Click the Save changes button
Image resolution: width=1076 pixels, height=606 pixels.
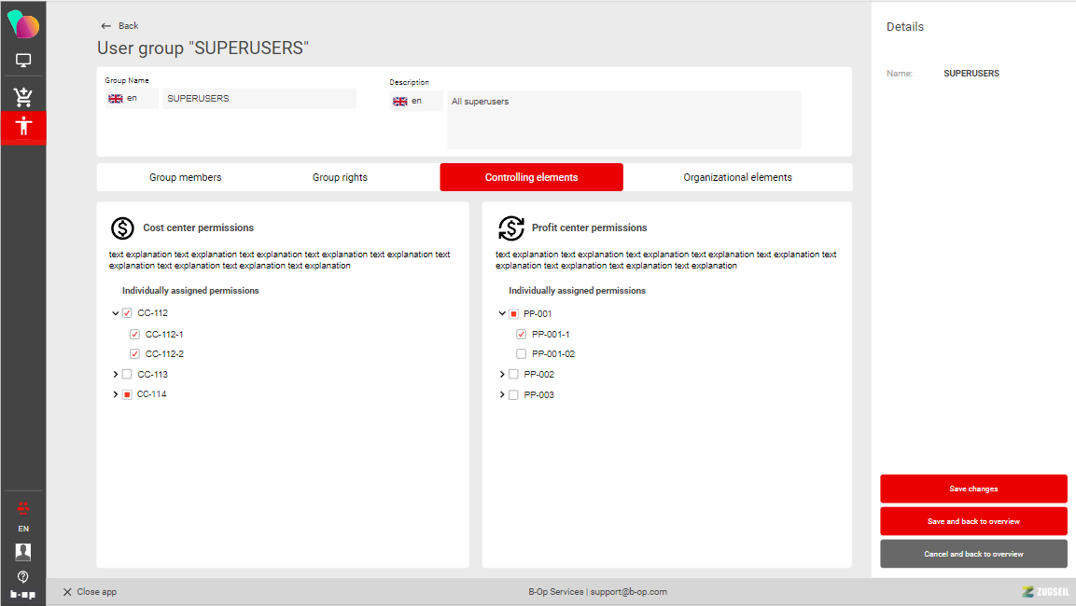973,489
